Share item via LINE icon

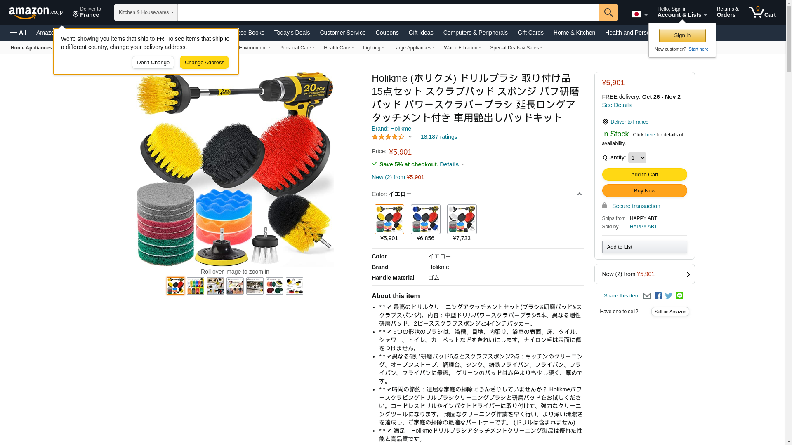point(679,296)
